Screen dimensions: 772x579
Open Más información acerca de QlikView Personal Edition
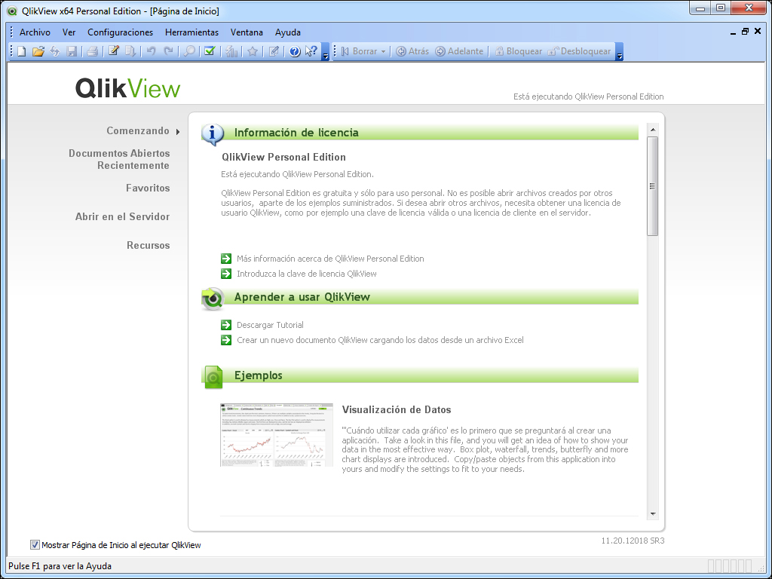330,259
